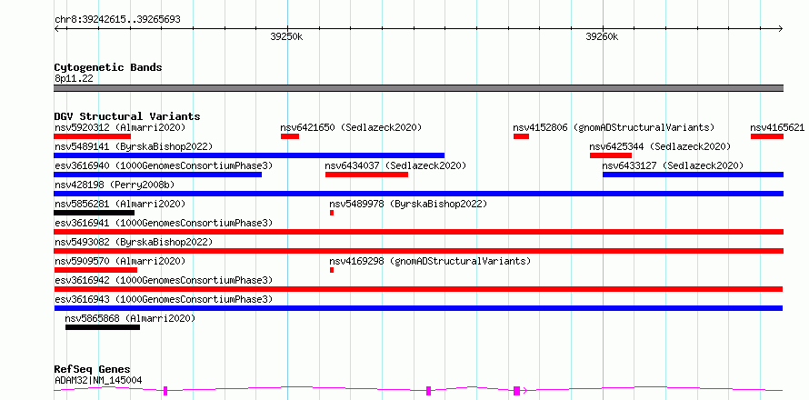Open nsv4152806 (gnomADStructuralVariants) label
Image resolution: width=809 pixels, height=400 pixels.
[x=614, y=127]
